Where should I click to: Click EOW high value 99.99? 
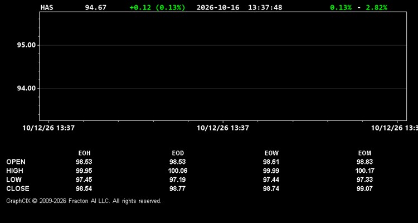tap(271, 171)
